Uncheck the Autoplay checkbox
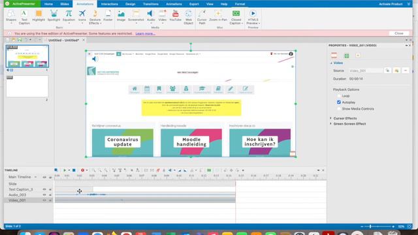This screenshot has height=235, width=418. (339, 102)
